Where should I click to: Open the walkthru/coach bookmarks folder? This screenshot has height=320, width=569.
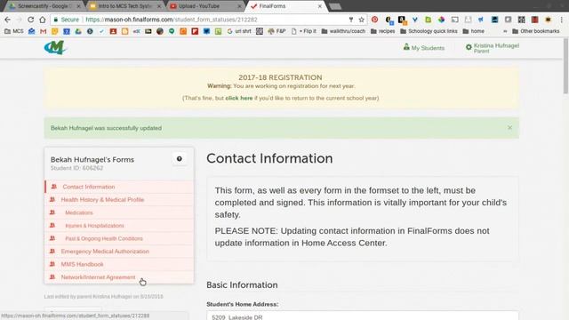[343, 32]
